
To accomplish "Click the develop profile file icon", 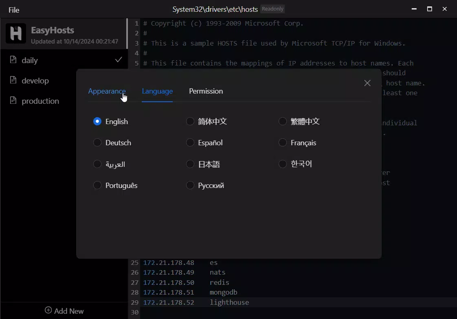I will 13,80.
